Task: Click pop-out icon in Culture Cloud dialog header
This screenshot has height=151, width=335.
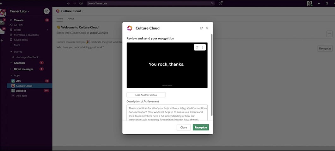Action: tap(201, 28)
